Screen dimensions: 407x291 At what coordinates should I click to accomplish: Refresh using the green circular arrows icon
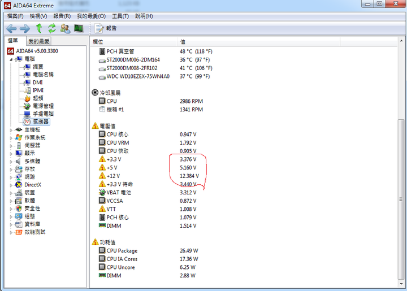(52, 28)
